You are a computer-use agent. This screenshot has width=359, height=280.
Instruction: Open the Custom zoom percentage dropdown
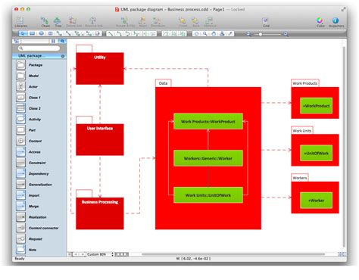point(101,254)
